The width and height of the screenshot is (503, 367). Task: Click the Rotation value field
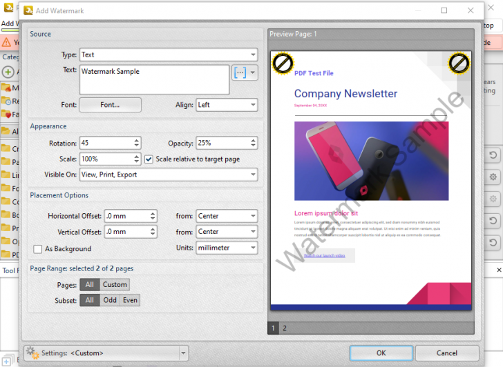[x=106, y=143]
